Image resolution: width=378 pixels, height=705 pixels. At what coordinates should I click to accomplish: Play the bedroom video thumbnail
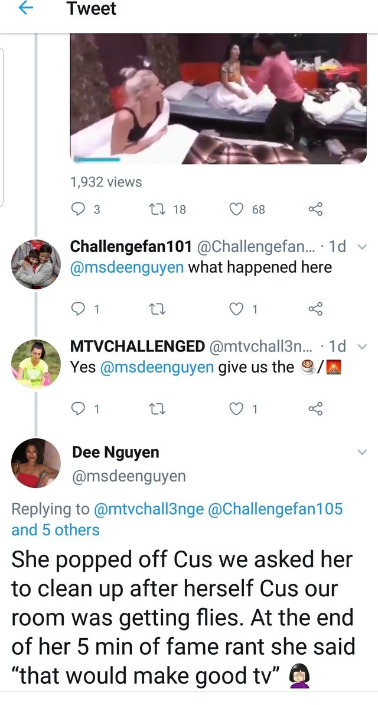(x=219, y=99)
